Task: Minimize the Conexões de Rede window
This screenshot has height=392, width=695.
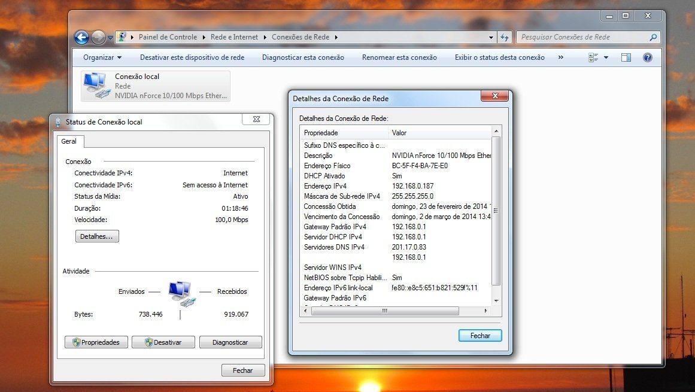Action: coord(609,16)
